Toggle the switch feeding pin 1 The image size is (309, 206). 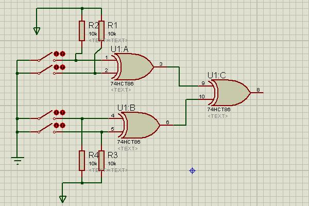click(46, 57)
